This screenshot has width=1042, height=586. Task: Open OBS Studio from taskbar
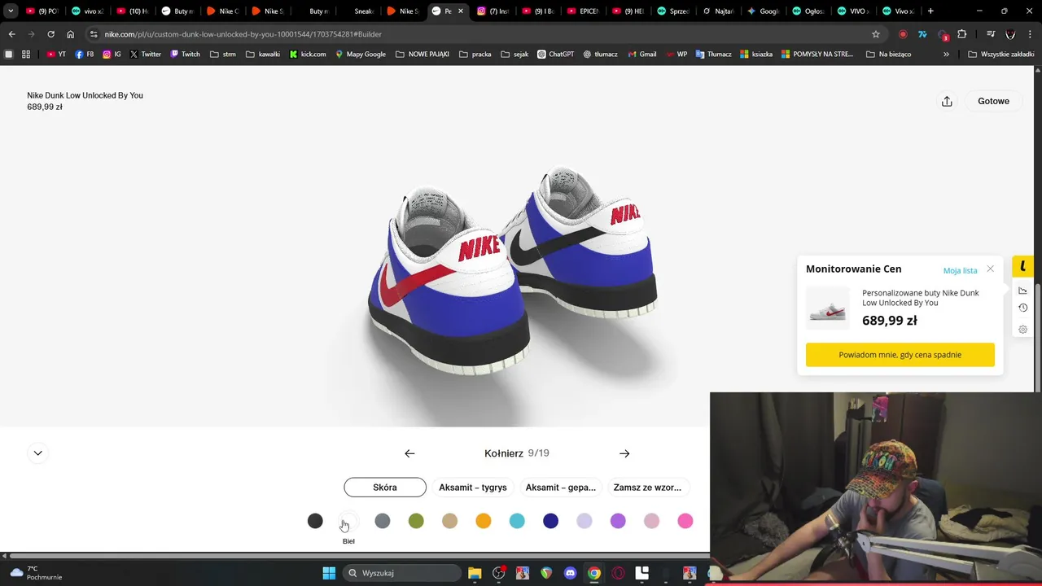point(499,573)
